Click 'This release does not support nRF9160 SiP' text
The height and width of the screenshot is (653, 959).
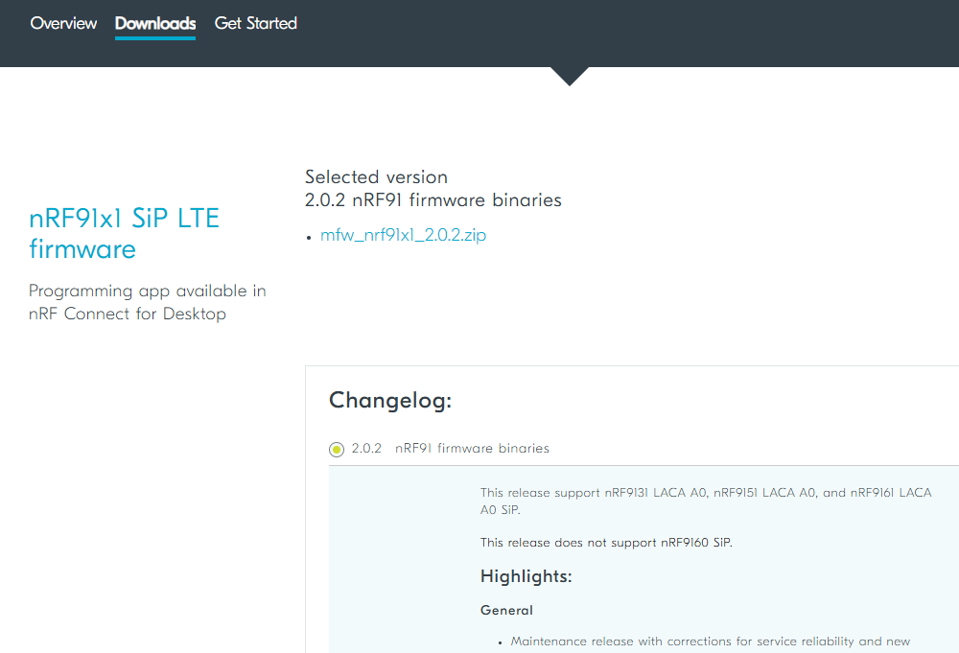pyautogui.click(x=606, y=543)
